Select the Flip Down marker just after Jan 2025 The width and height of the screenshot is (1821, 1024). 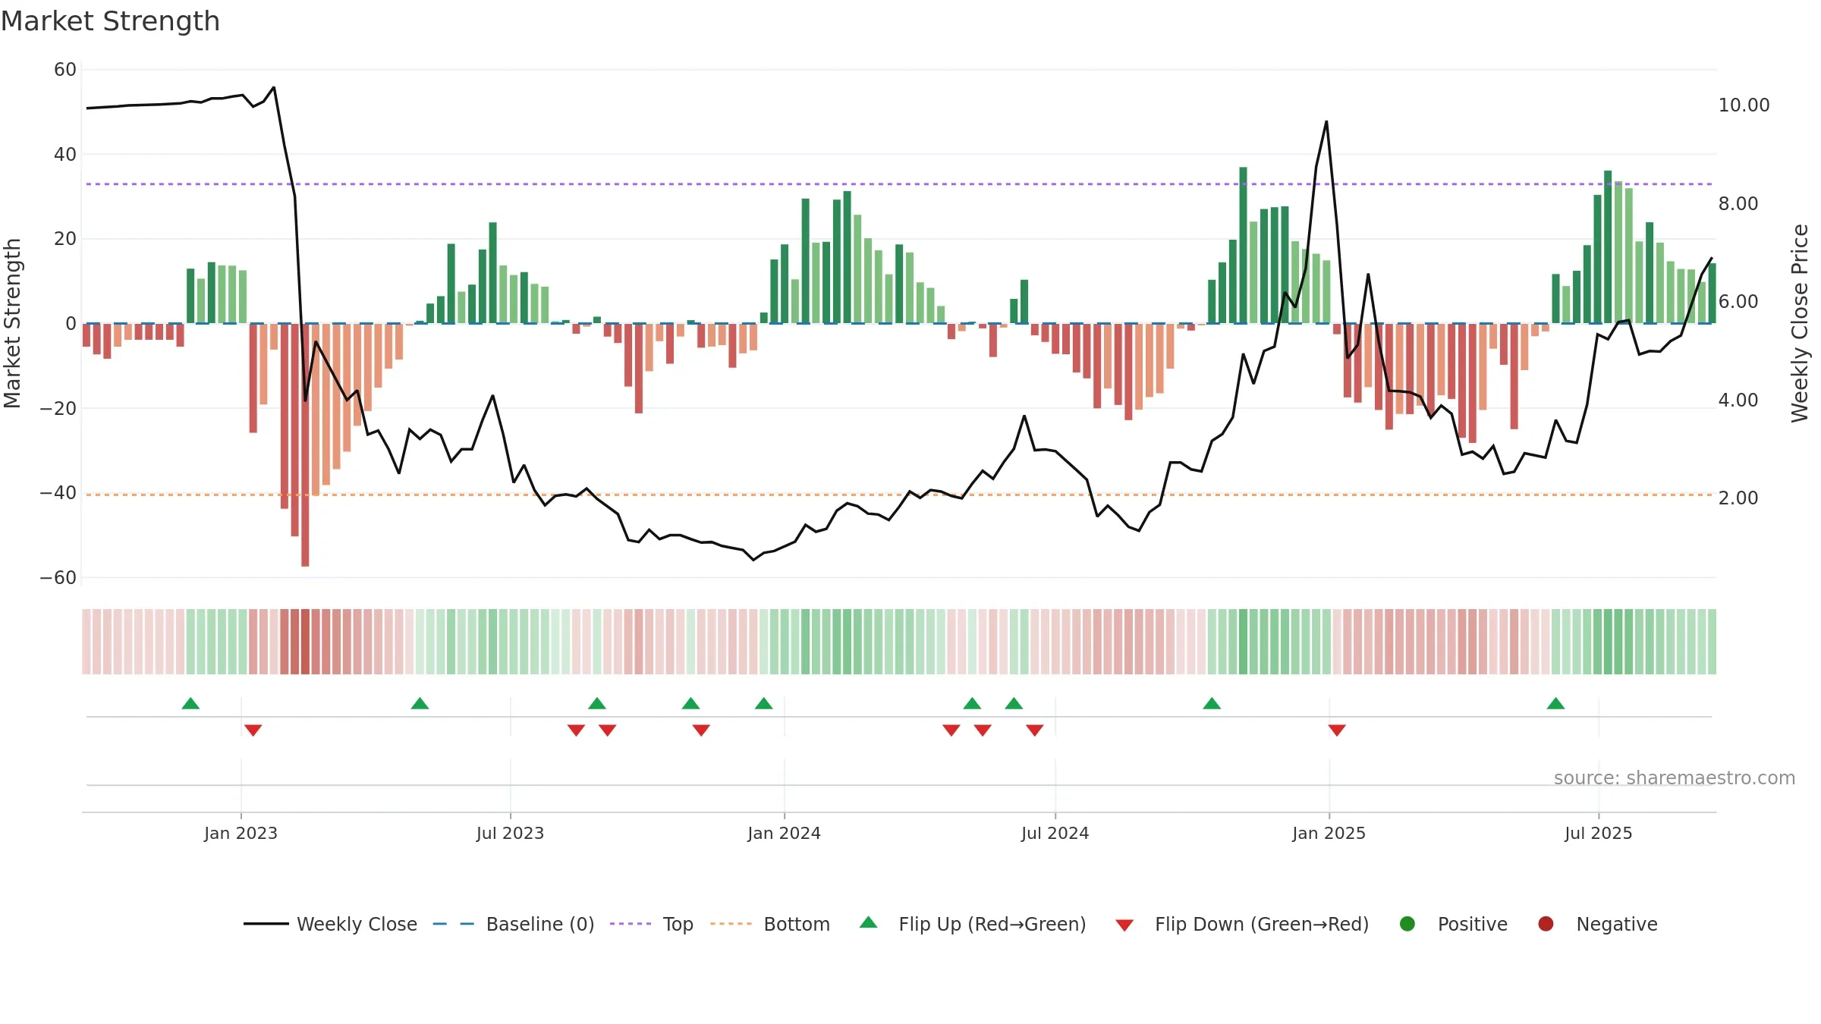pyautogui.click(x=1337, y=730)
